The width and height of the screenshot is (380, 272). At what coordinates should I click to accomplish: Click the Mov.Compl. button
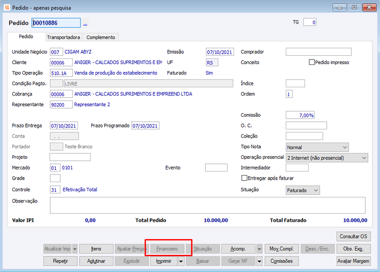282,249
